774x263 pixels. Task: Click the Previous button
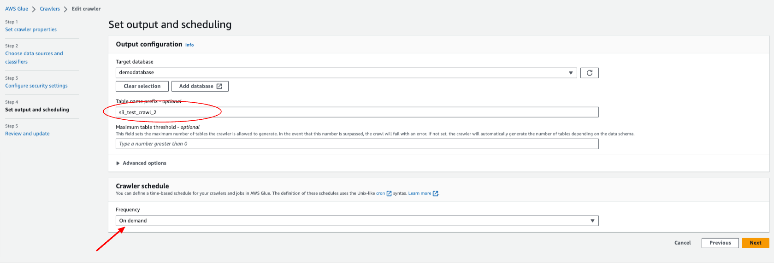[720, 243]
